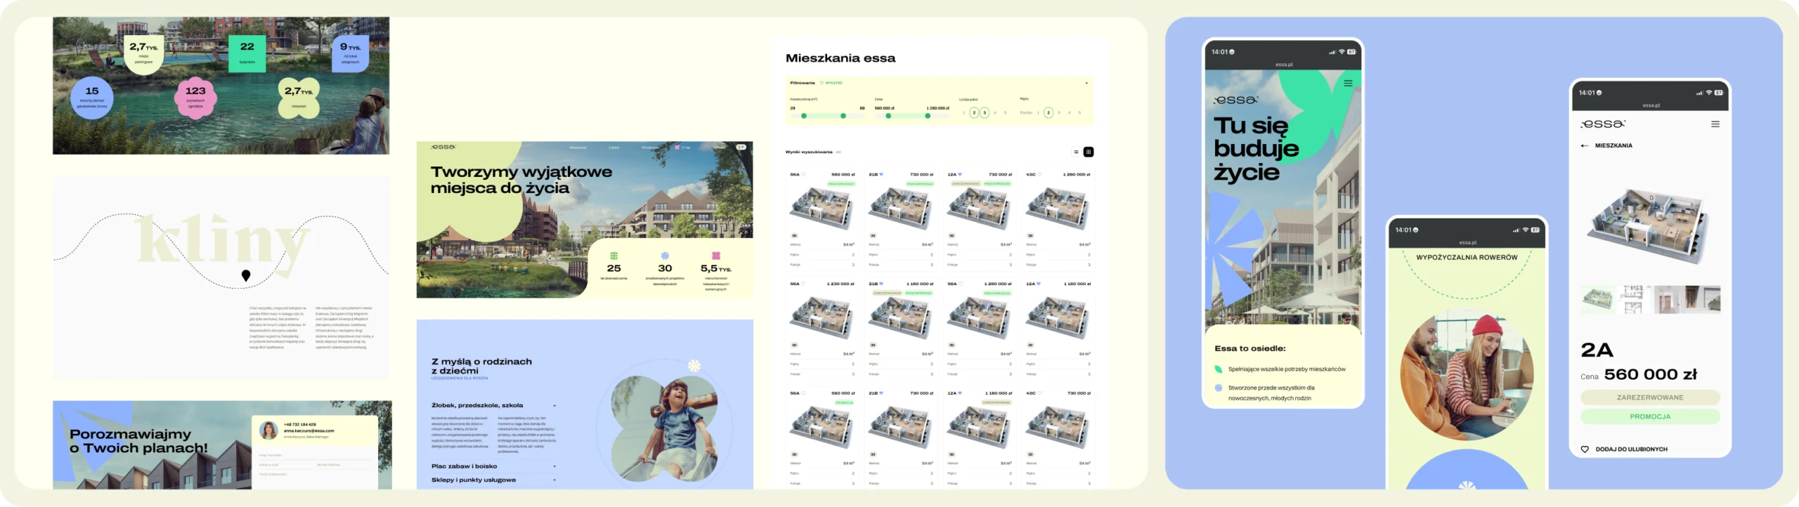Image resolution: width=1799 pixels, height=507 pixels.
Task: Click the 'DODAJ DO ULUBIONYCH' link
Action: coord(1631,449)
